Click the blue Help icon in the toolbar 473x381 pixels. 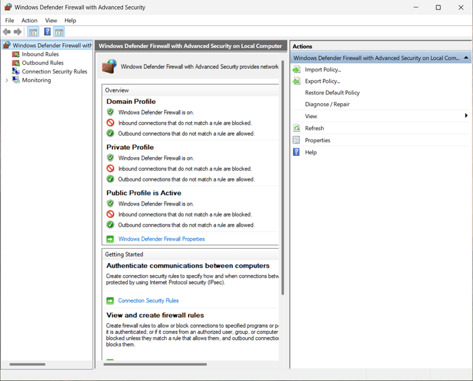click(47, 32)
